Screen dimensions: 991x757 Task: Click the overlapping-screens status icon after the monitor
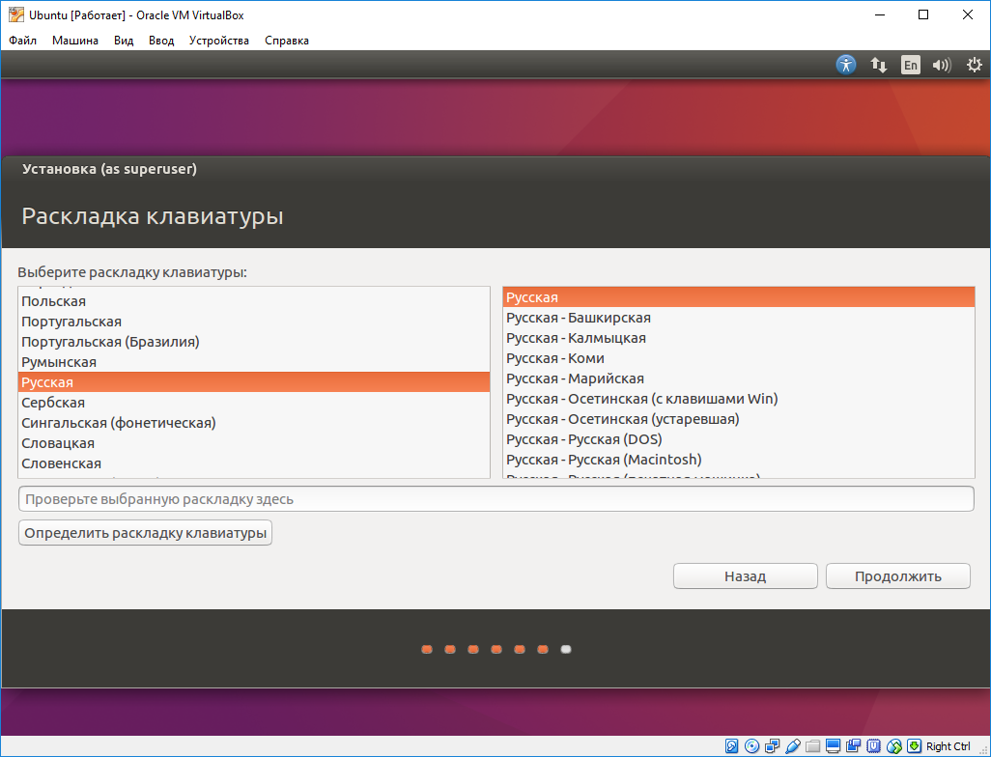(x=853, y=746)
